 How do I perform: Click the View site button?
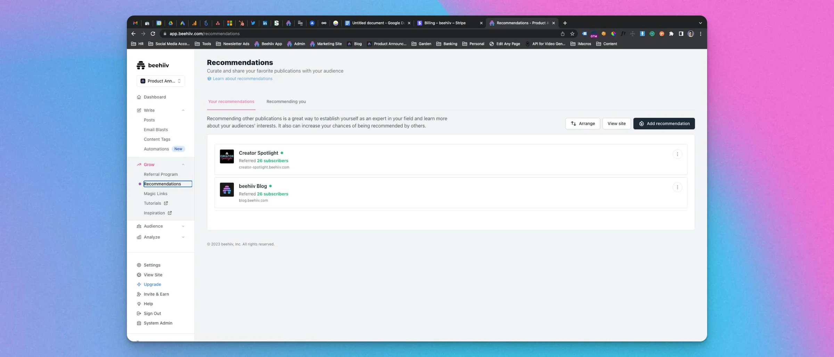coord(616,124)
